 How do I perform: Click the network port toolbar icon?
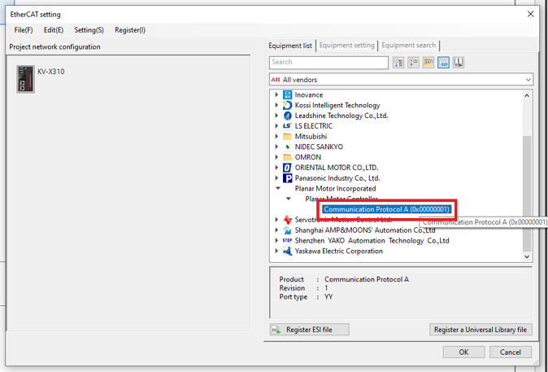pos(459,63)
